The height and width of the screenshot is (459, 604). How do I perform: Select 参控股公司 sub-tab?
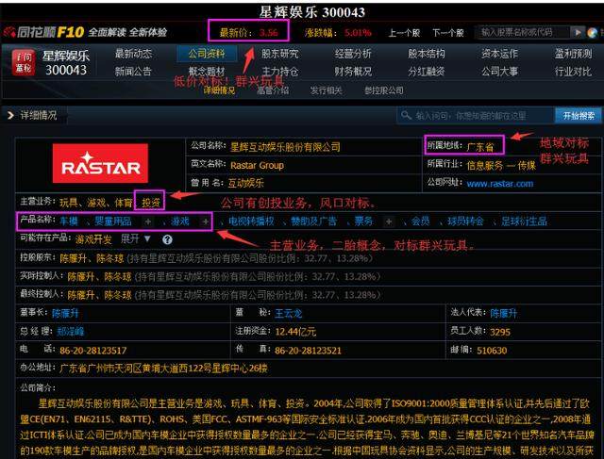point(384,90)
